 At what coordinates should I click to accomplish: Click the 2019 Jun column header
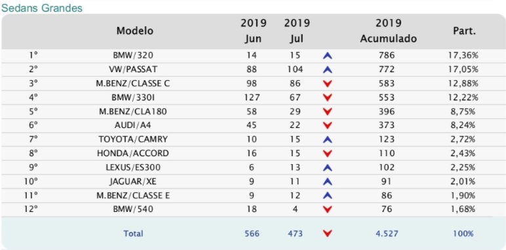(253, 31)
